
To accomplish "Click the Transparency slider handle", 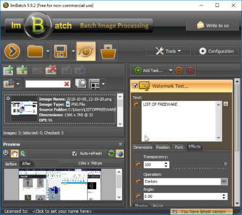I will click(x=226, y=164).
